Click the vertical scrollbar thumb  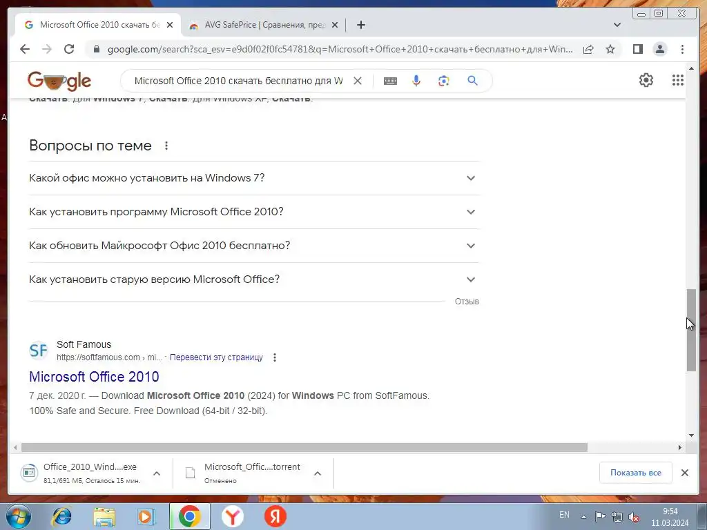[691, 330]
